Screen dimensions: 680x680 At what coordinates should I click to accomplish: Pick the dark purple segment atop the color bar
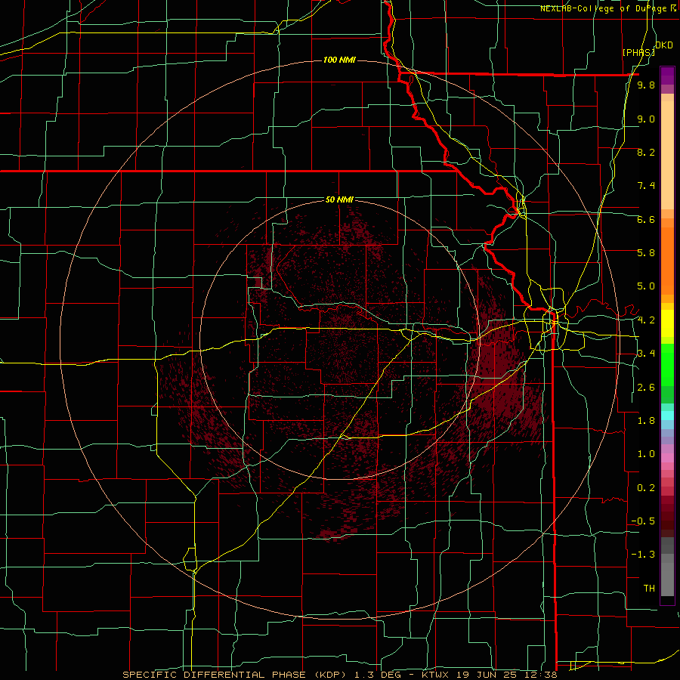point(667,76)
